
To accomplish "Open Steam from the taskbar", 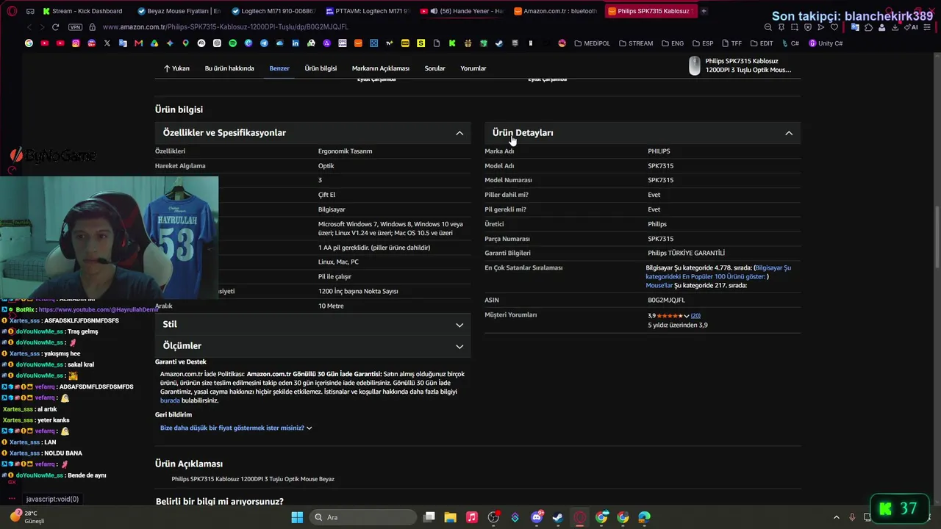I will (558, 517).
